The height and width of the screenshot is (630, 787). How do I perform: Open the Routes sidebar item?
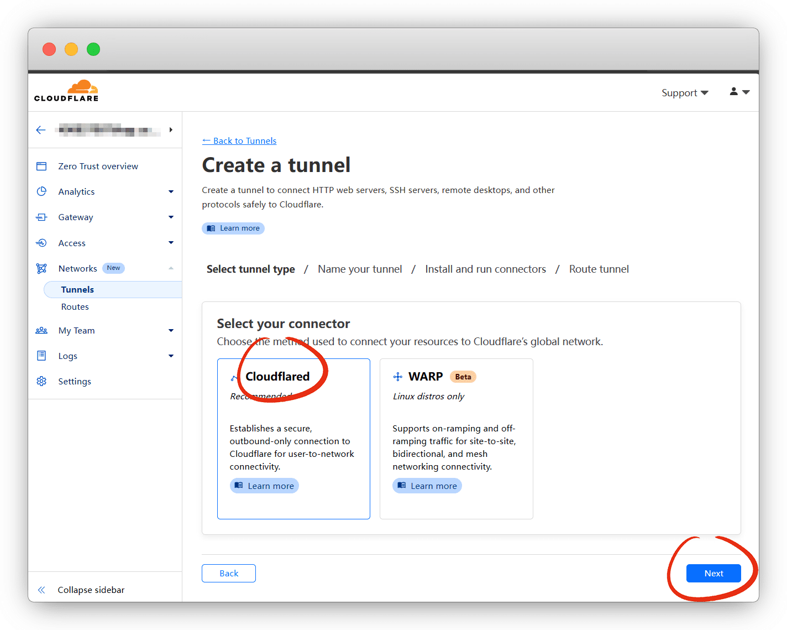click(75, 307)
